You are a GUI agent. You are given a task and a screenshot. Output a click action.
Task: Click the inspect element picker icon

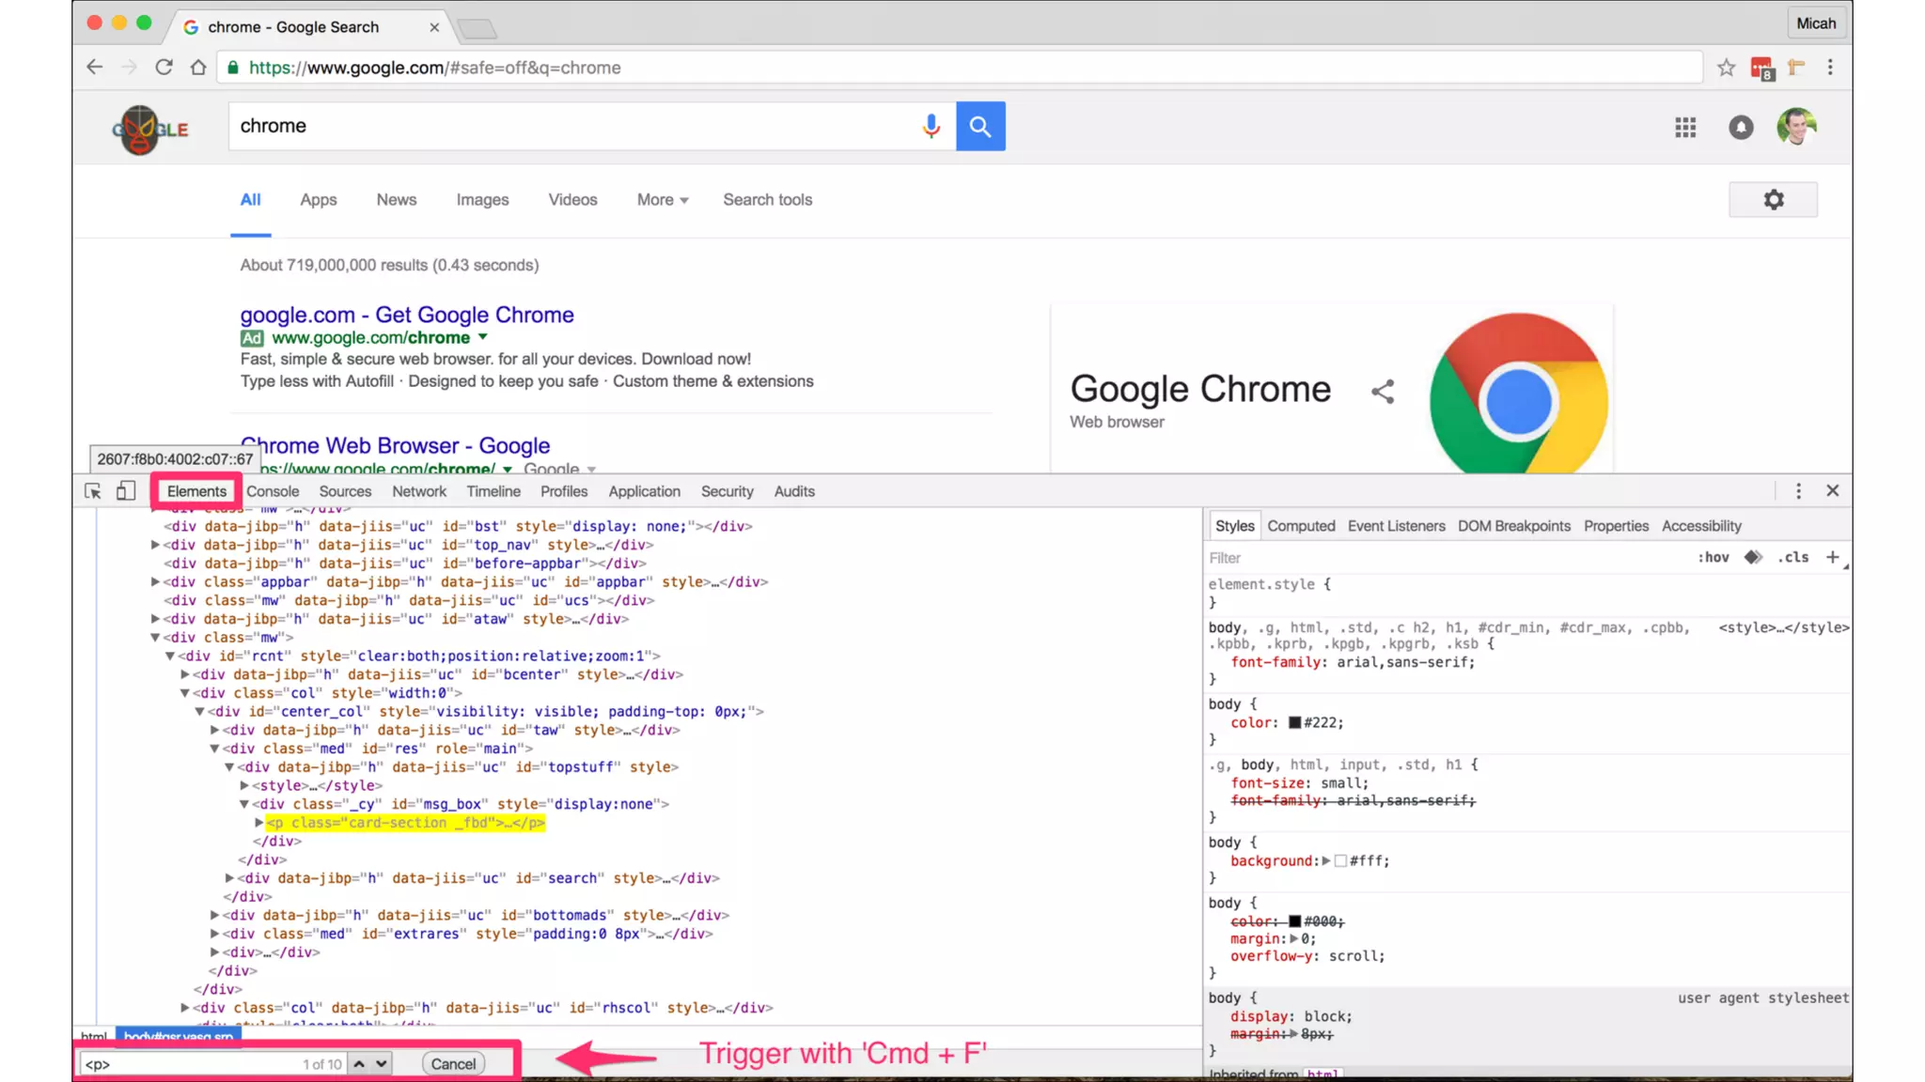pos(92,491)
